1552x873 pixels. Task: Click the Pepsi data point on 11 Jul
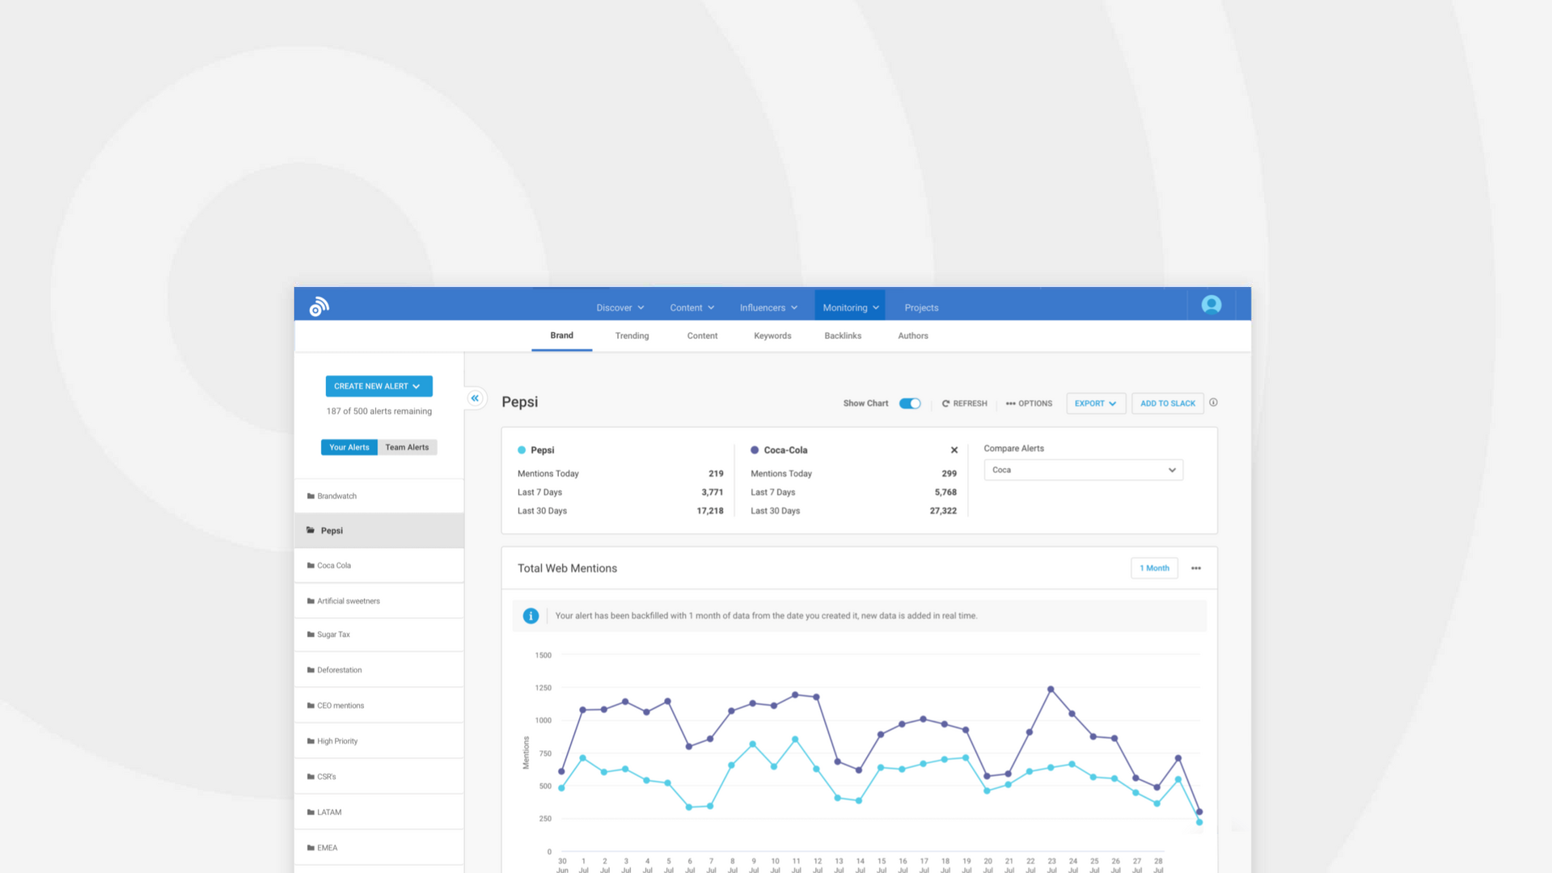point(795,740)
